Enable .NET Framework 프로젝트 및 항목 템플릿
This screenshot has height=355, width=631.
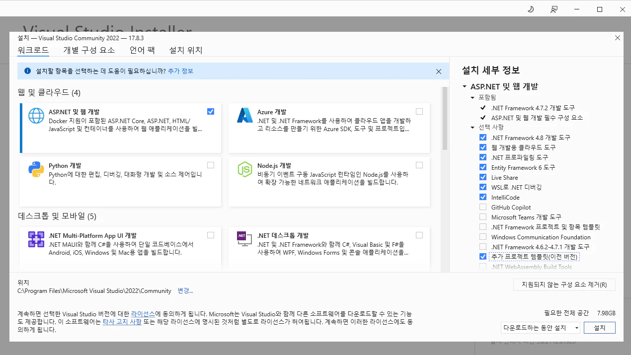(x=483, y=227)
